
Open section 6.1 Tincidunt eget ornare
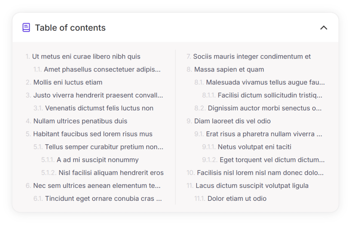click(x=103, y=199)
